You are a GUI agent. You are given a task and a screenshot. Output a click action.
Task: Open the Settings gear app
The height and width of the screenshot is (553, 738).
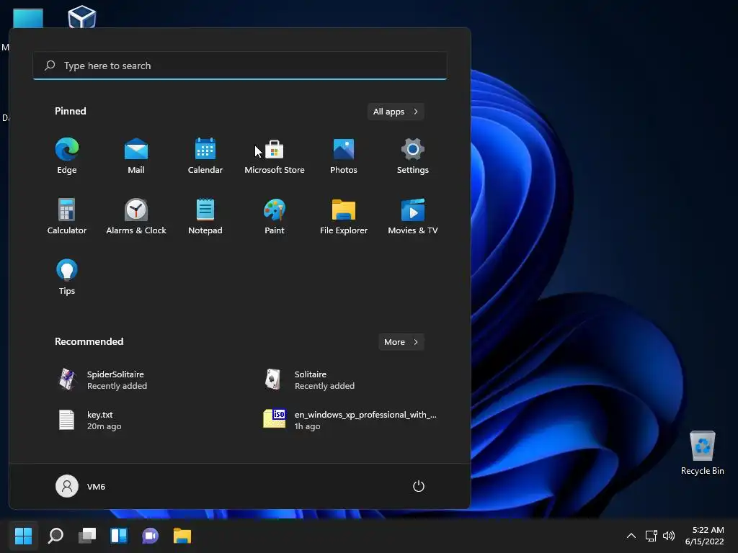coord(413,156)
